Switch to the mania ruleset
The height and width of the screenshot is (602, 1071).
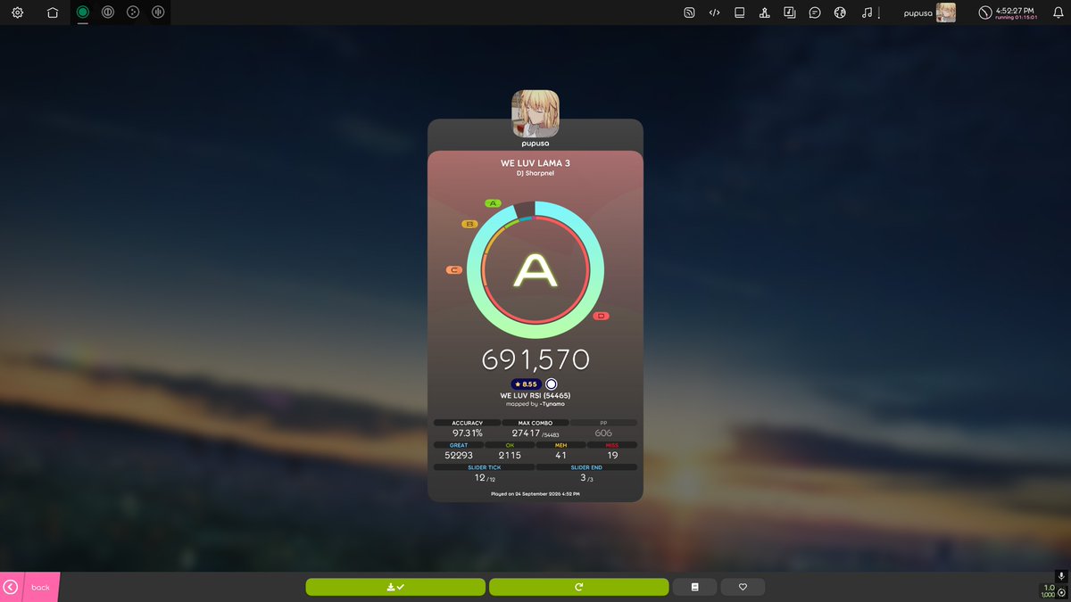pos(158,12)
